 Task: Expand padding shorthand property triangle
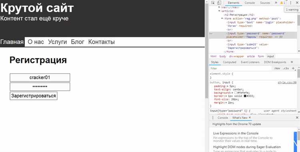tap(228, 86)
